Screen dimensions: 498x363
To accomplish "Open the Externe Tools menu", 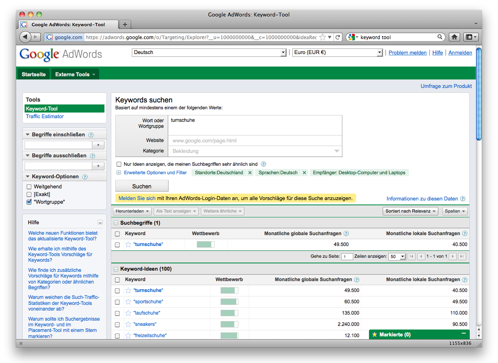I will 75,74.
